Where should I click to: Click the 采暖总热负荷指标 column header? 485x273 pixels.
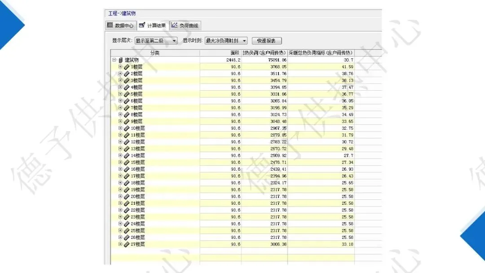click(x=321, y=53)
